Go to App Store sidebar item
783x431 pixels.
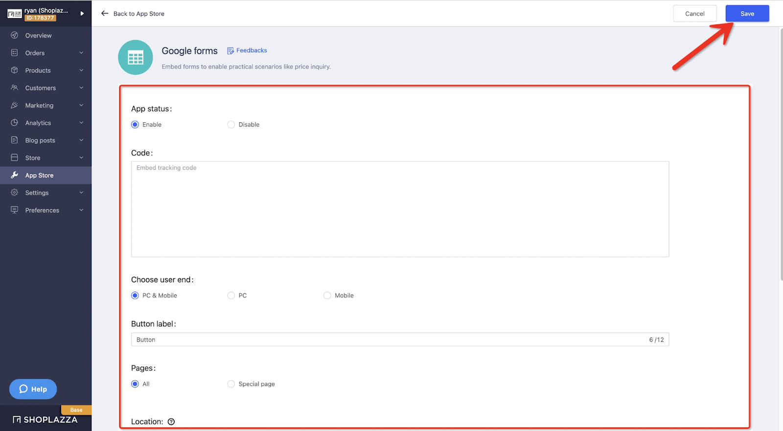point(46,175)
